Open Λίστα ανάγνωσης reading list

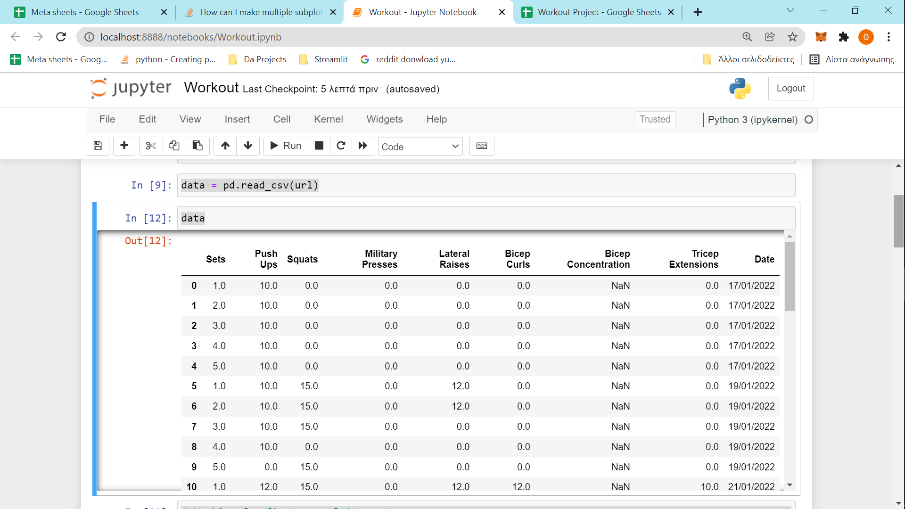pyautogui.click(x=852, y=59)
